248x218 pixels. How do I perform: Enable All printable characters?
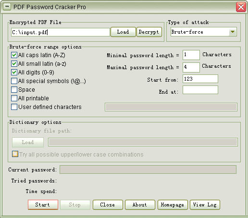(x=14, y=98)
